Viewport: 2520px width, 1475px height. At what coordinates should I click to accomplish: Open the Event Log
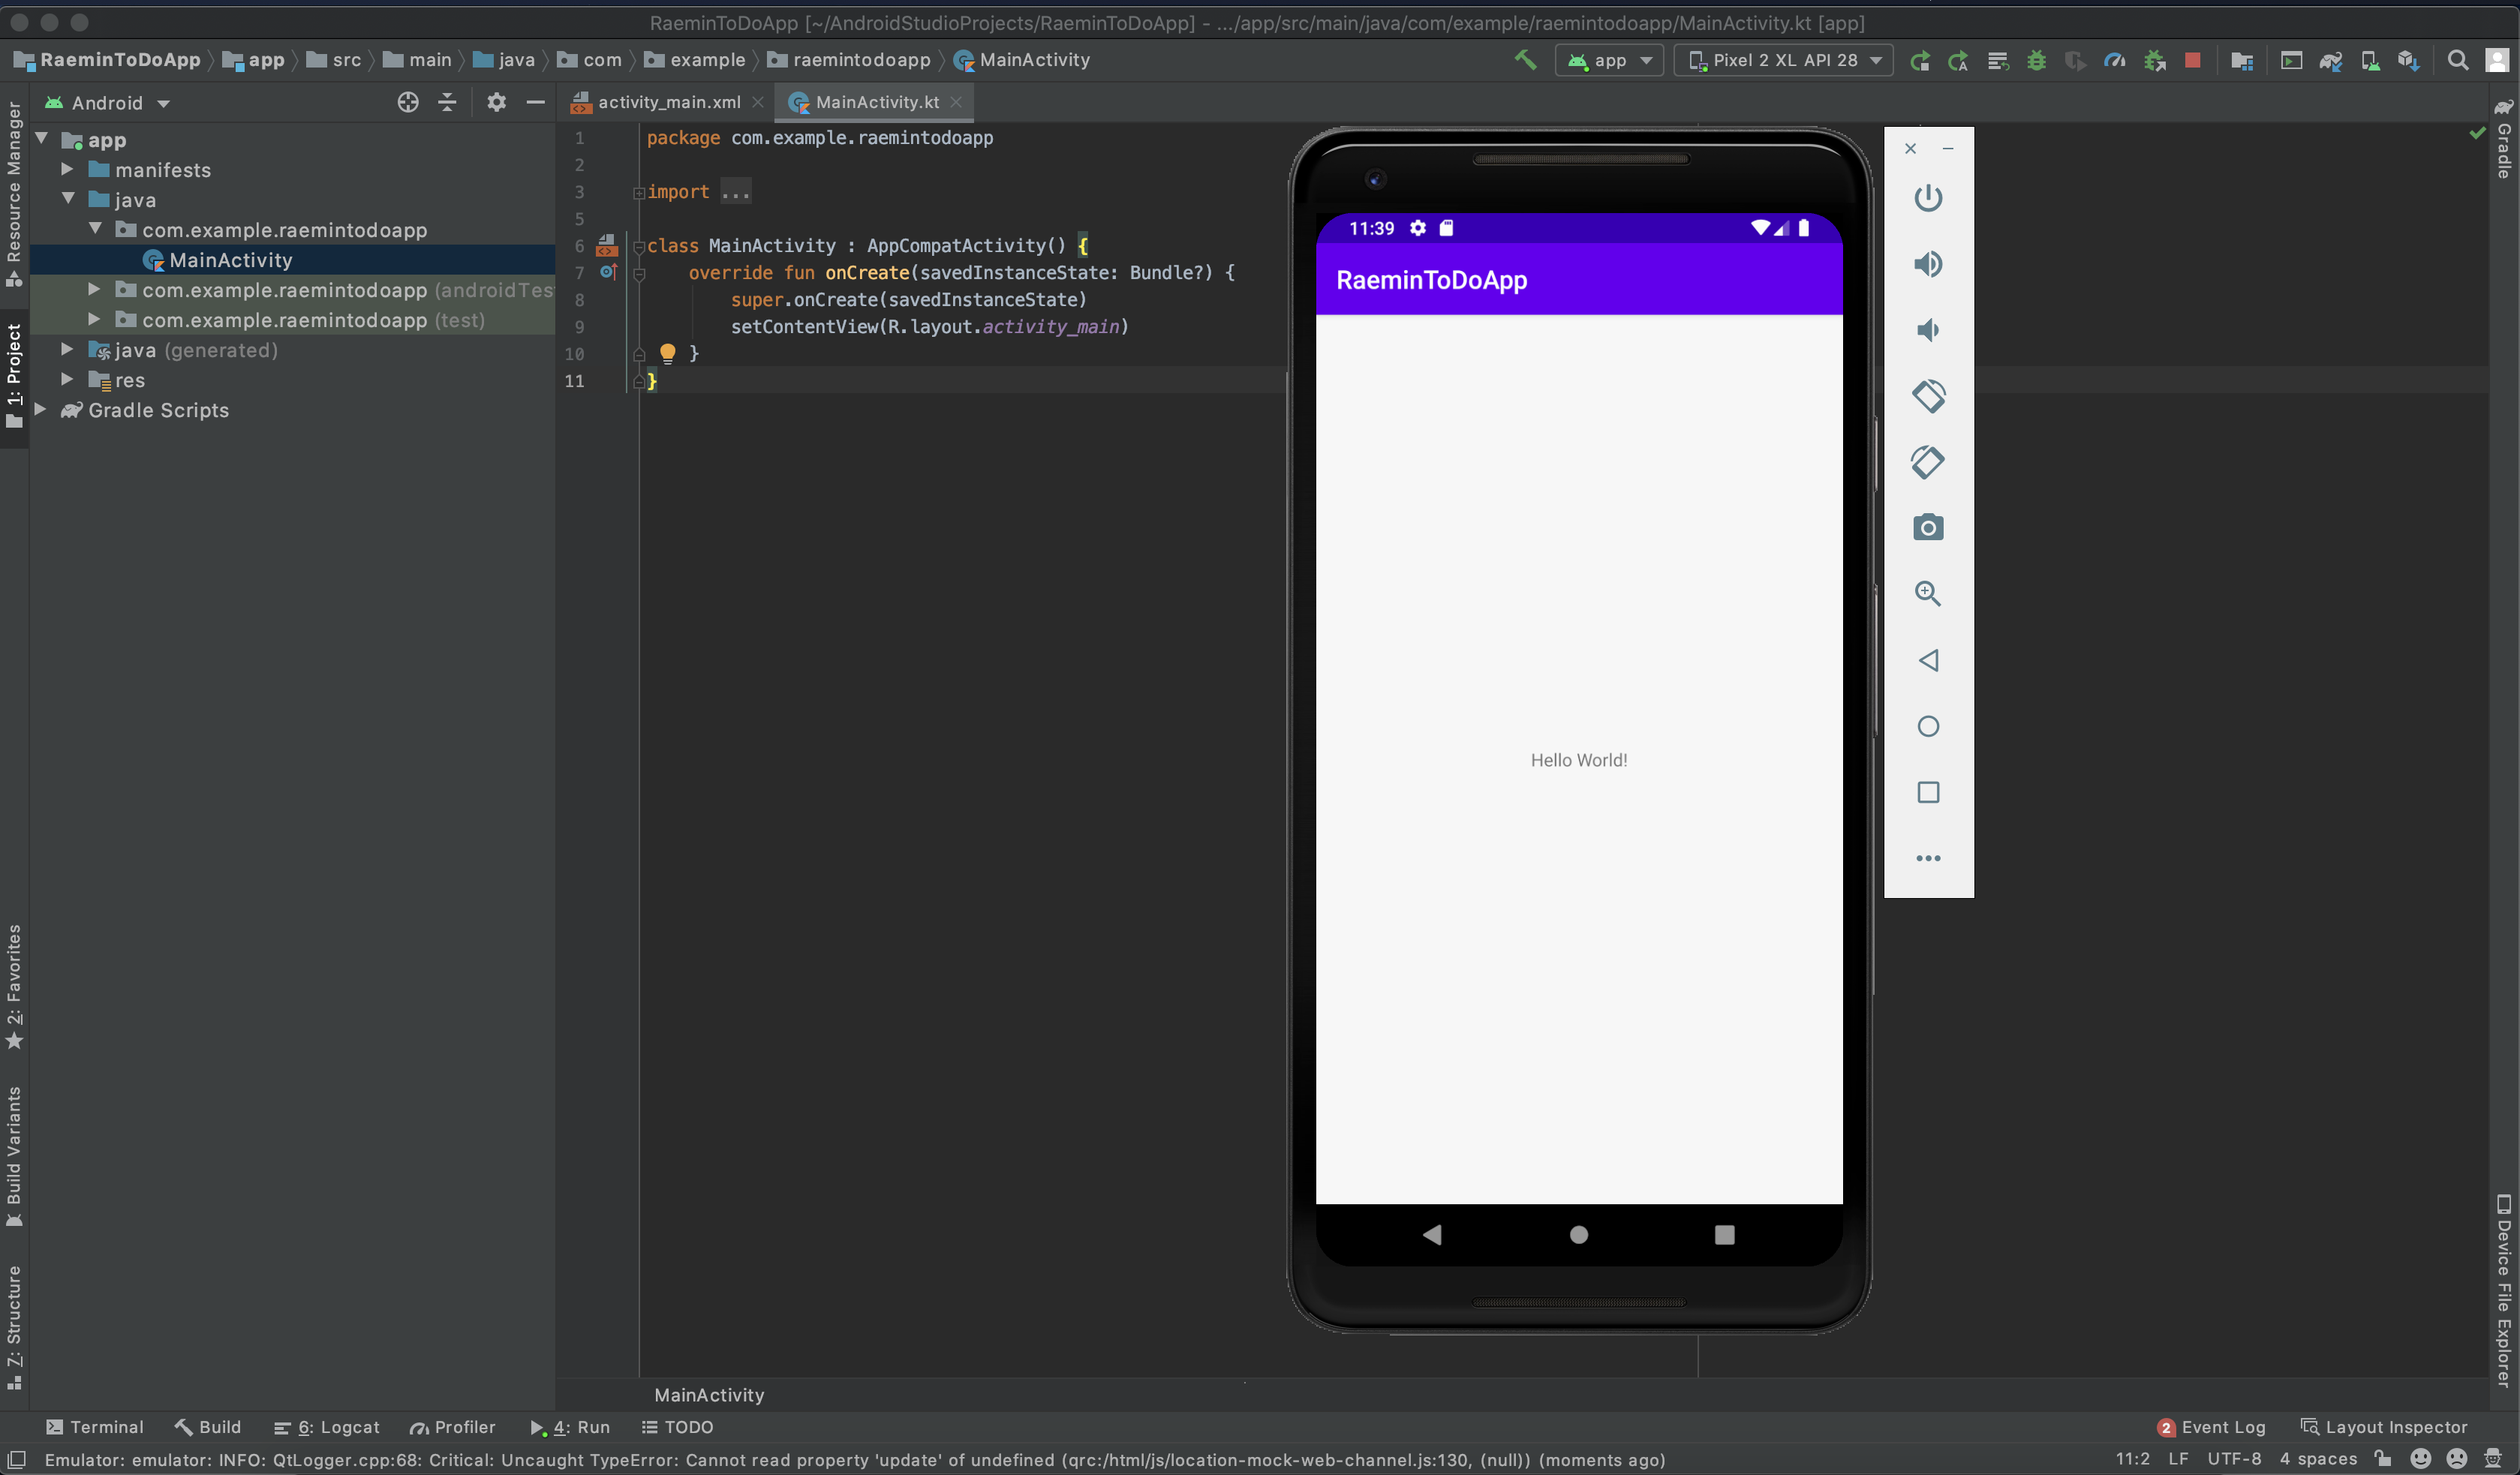pyautogui.click(x=2211, y=1427)
